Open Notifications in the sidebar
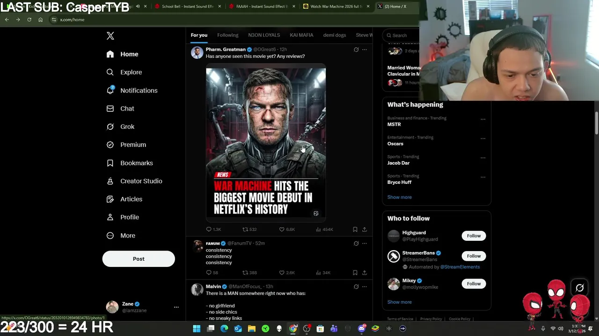The height and width of the screenshot is (336, 599). pos(132,91)
